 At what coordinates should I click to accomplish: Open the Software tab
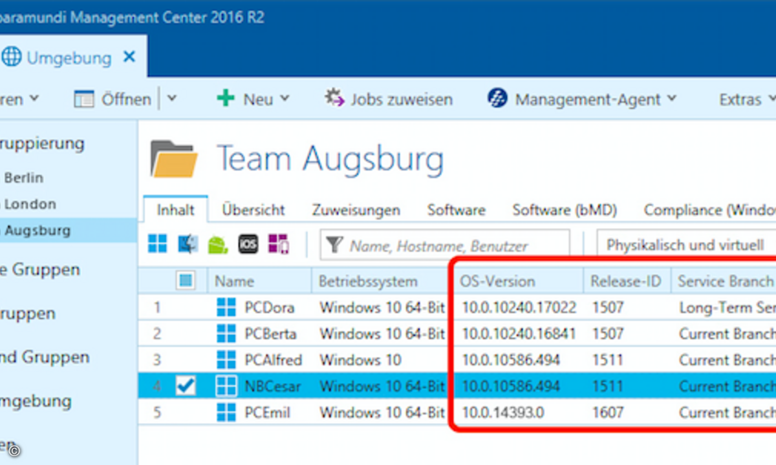click(456, 210)
